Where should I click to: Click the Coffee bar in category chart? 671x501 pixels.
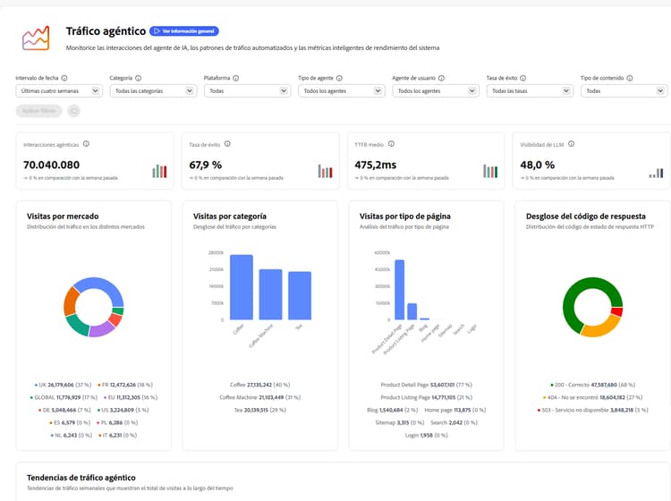(x=242, y=287)
